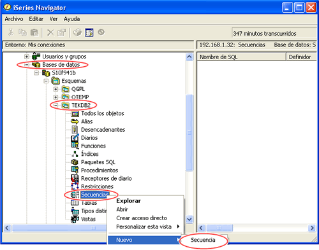This screenshot has height=250, width=319.
Task: Click the right pane scroll left arrow
Action: 202,228
